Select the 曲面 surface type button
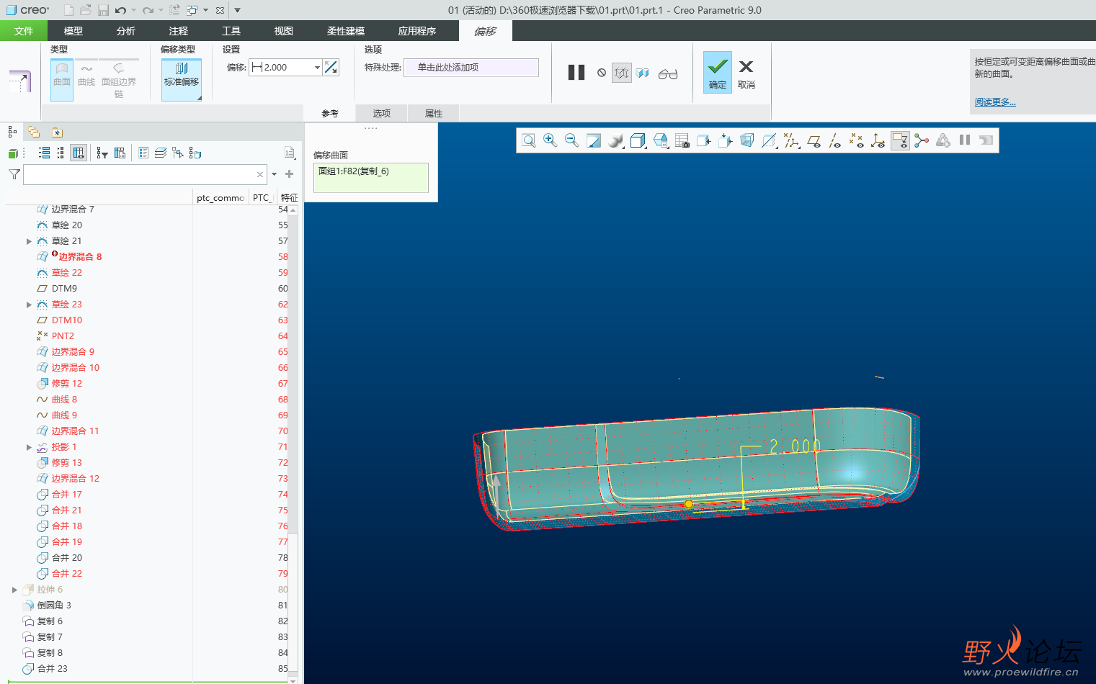1096x684 pixels. (x=62, y=80)
